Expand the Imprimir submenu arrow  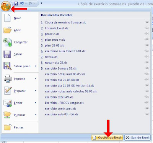pos(35,78)
